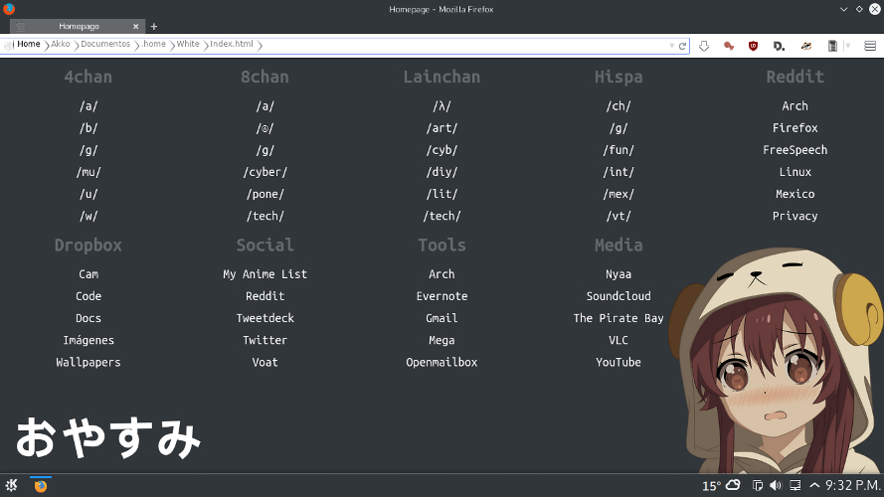884x497 pixels.
Task: Open /a/ under 4chan
Action: (x=88, y=106)
